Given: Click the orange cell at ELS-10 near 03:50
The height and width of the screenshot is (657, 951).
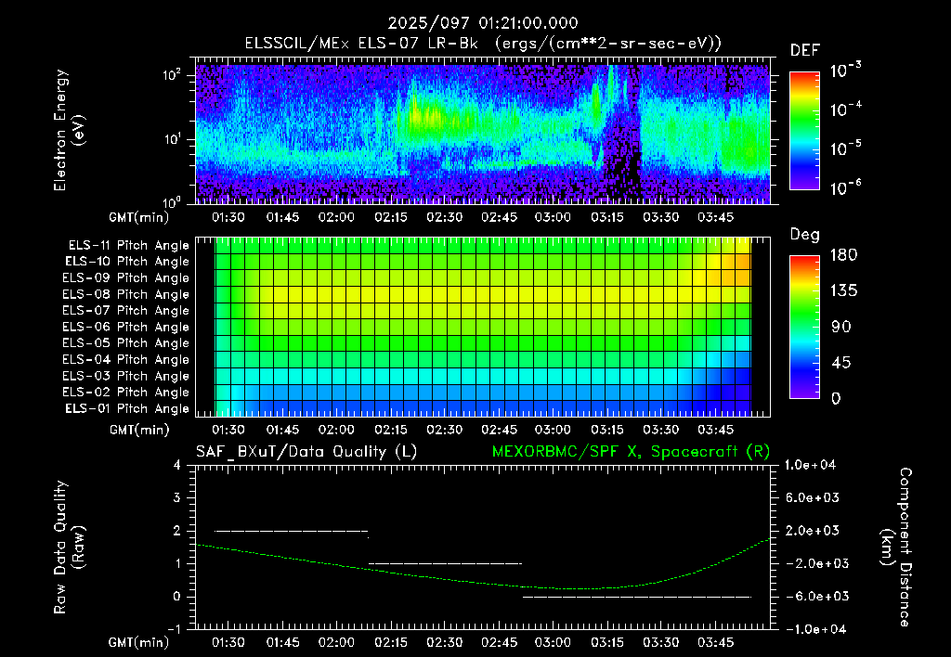Looking at the screenshot, I should point(744,262).
